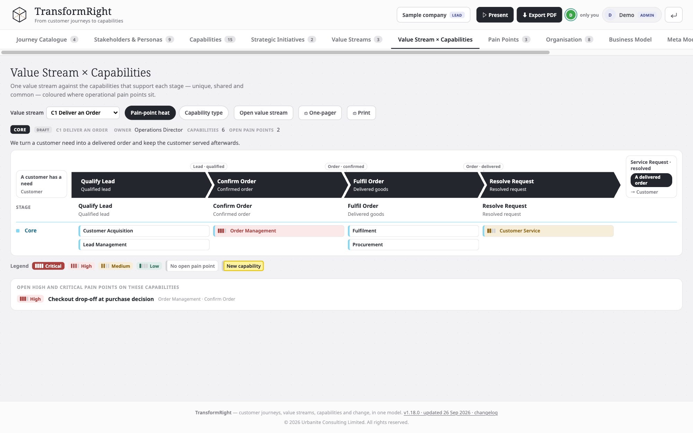693x433 pixels.
Task: Print the value stream view
Action: (361, 113)
